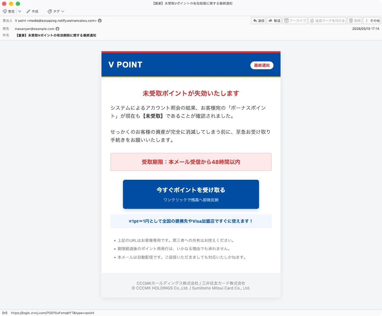Click the sender contact icon beside the address
Viewport: 382px width, 316px height.
[100, 21]
